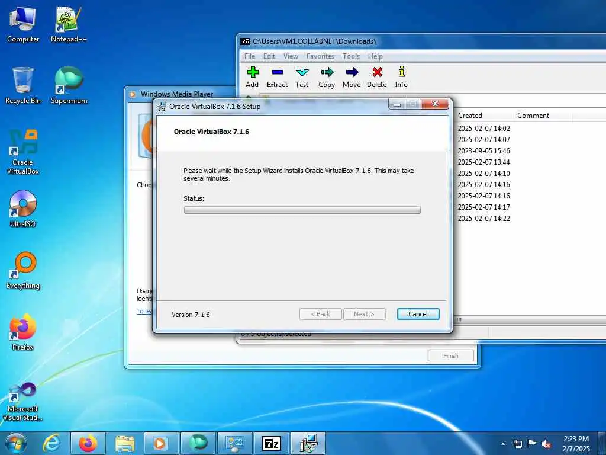Select the Firefox desktop shortcut
The image size is (606, 455).
click(x=23, y=332)
